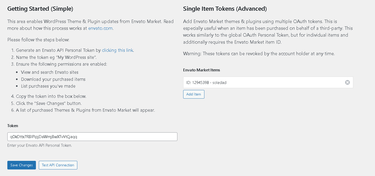Focus the Token input field
Image resolution: width=375 pixels, height=176 pixels.
coord(92,137)
